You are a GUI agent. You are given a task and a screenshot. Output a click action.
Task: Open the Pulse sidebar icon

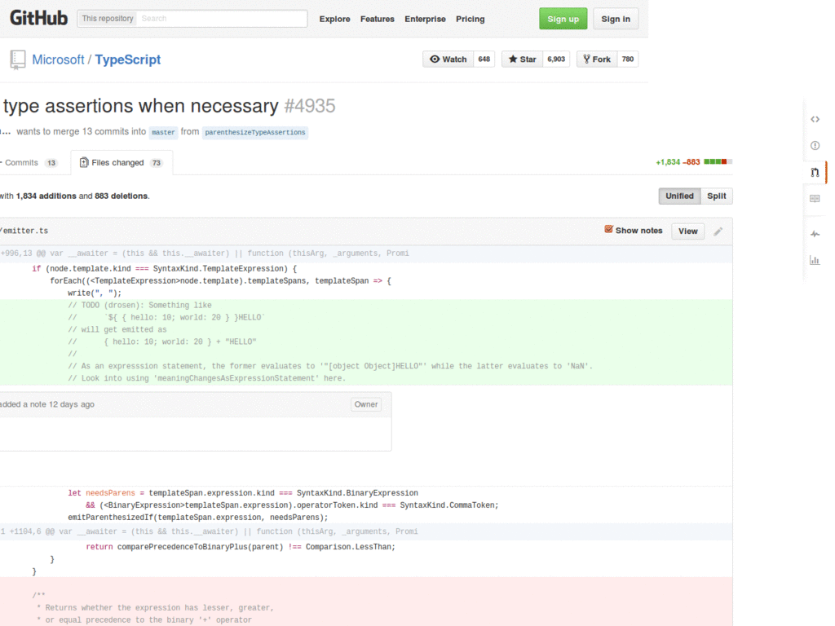815,234
